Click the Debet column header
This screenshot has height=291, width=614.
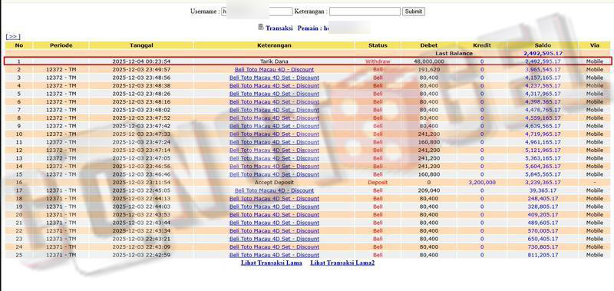click(x=429, y=45)
